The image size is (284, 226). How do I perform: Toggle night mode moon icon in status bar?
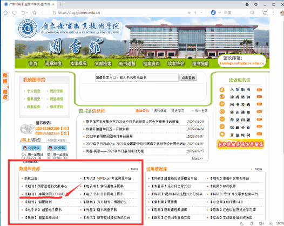click(x=242, y=224)
